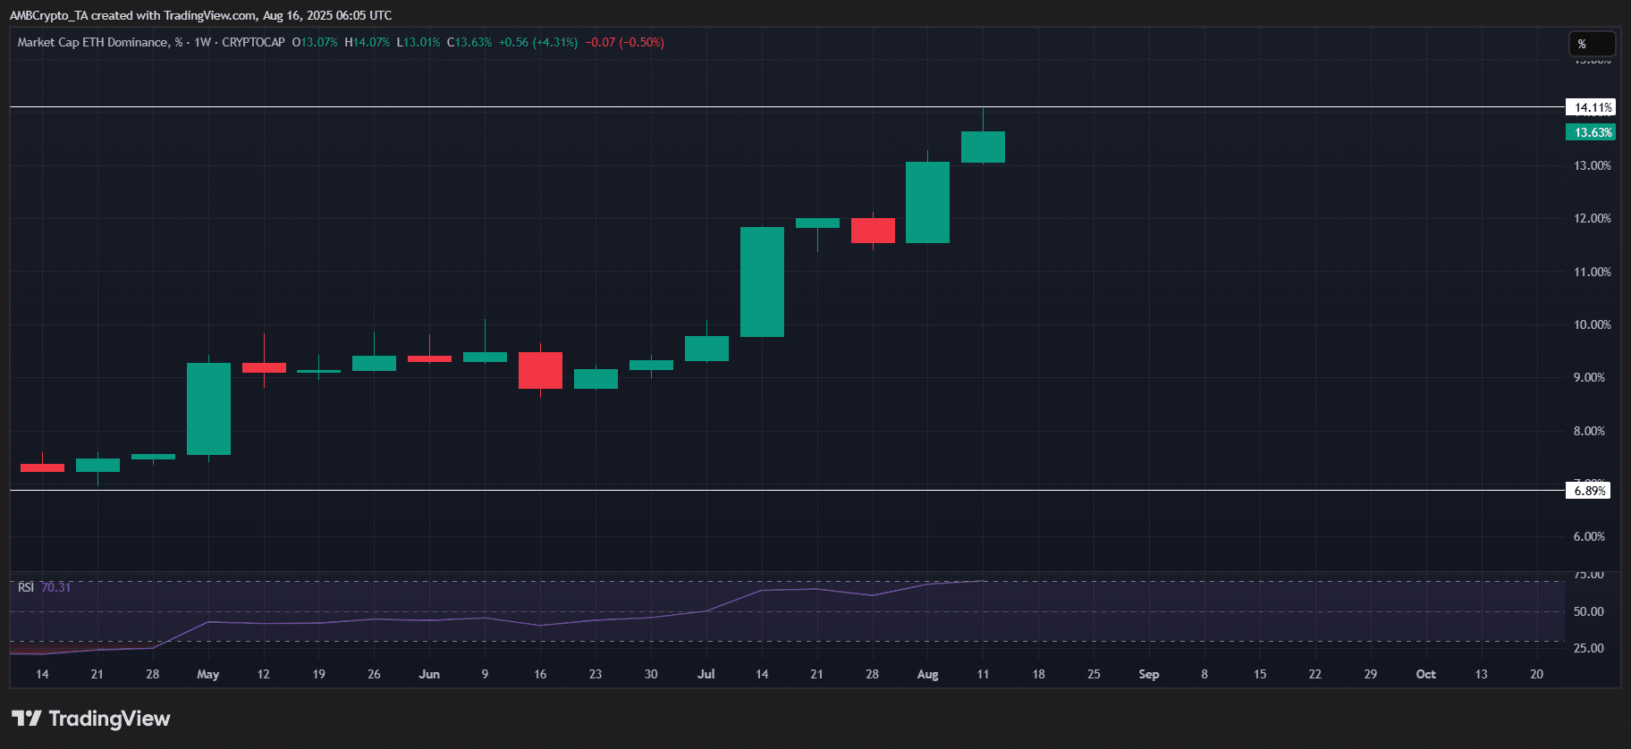This screenshot has height=749, width=1631.
Task: Click the Oct label on time axis
Action: point(1425,674)
